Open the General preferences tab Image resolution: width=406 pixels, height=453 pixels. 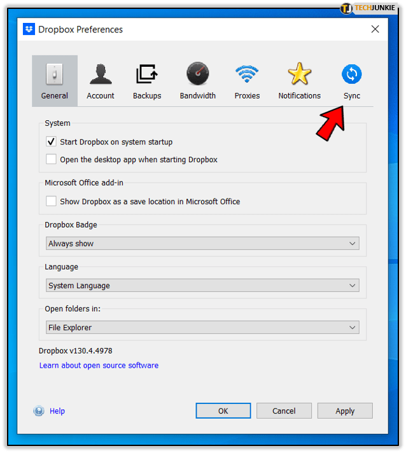55,81
